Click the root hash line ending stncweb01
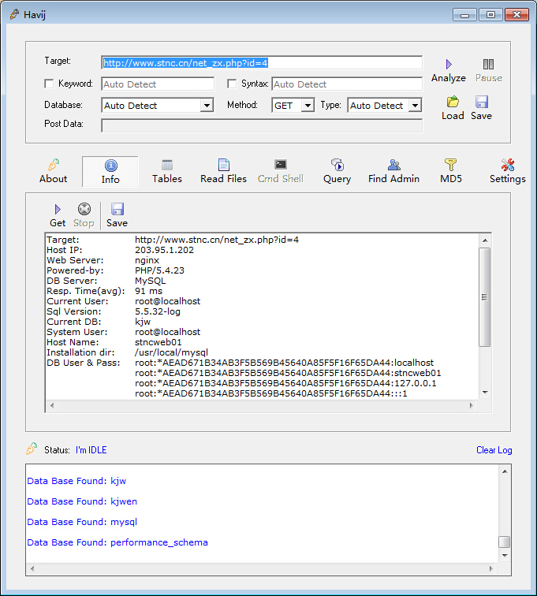 [x=288, y=373]
